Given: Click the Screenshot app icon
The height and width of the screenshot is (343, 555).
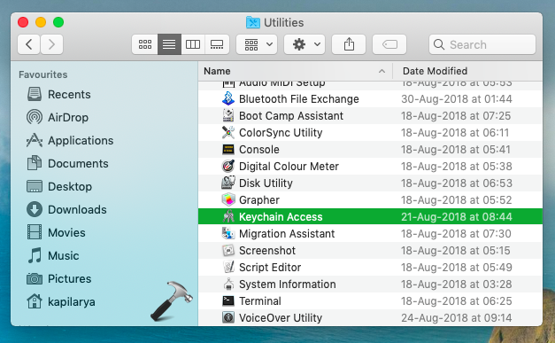Looking at the screenshot, I should pos(228,250).
